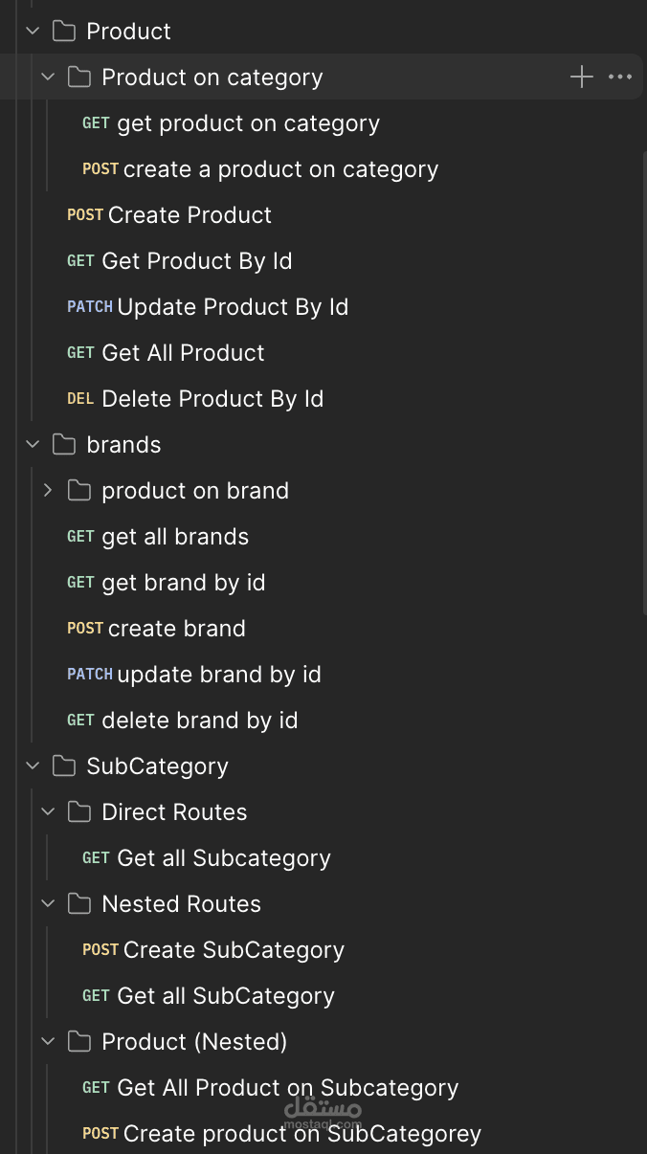Collapse the brands folder chevron

pyautogui.click(x=33, y=445)
